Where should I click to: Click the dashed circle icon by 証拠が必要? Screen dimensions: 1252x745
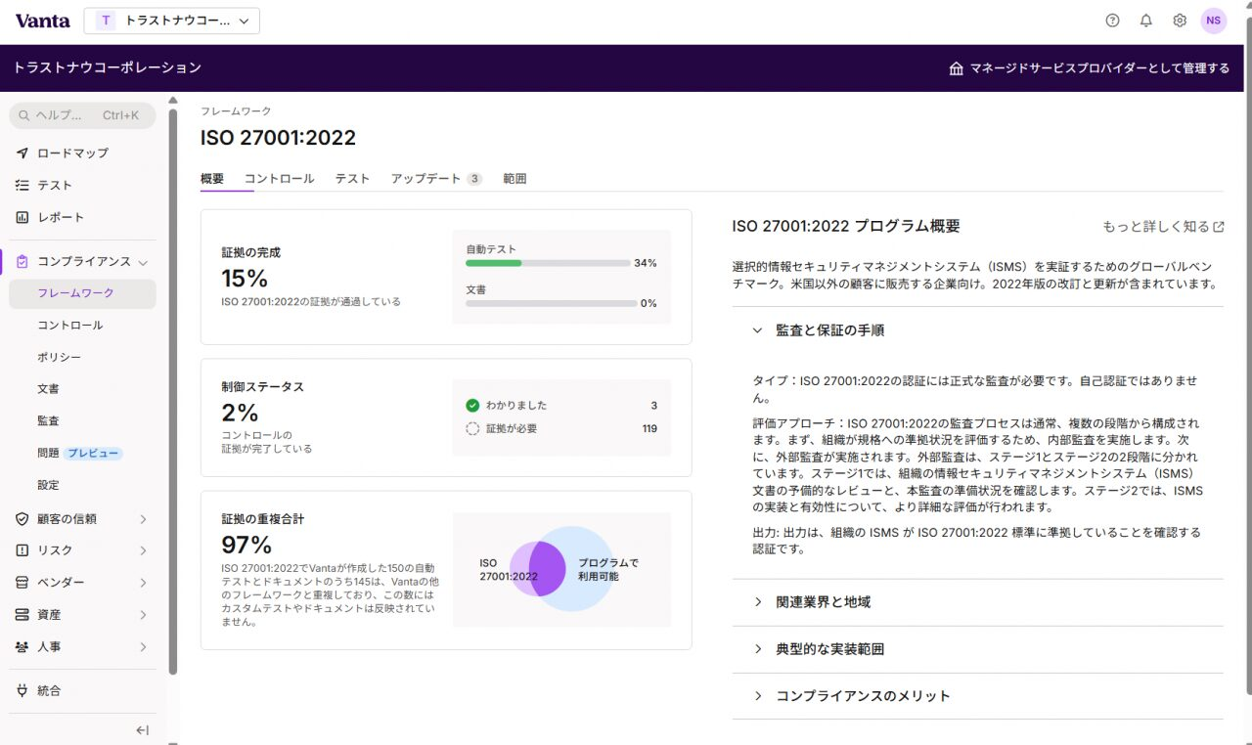[x=472, y=428]
